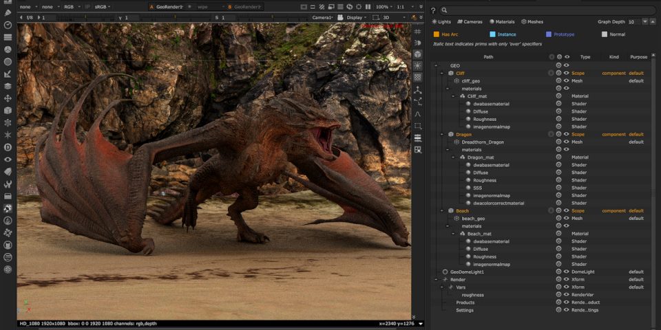Viewport: 661px width, 330px height.
Task: Click the Type column header
Action: (x=585, y=57)
